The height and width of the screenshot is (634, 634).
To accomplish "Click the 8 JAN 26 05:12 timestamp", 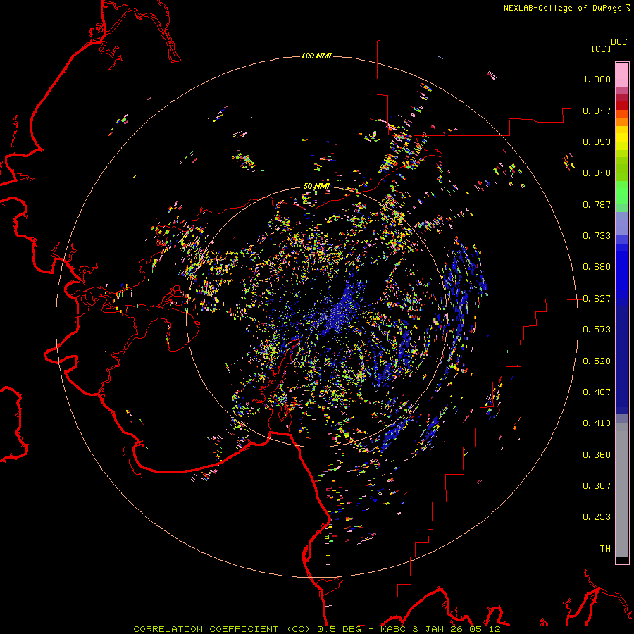I will [x=456, y=629].
